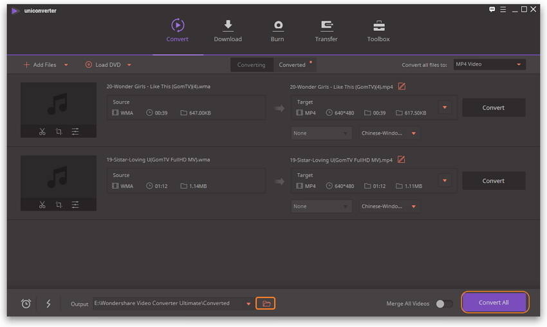This screenshot has height=327, width=547.
Task: Open the hamburger menu icon
Action: point(503,10)
